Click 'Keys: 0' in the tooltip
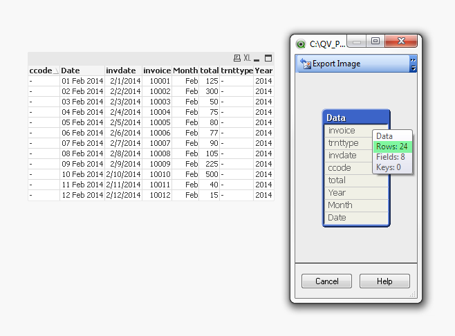This screenshot has height=336, width=455. tap(389, 167)
